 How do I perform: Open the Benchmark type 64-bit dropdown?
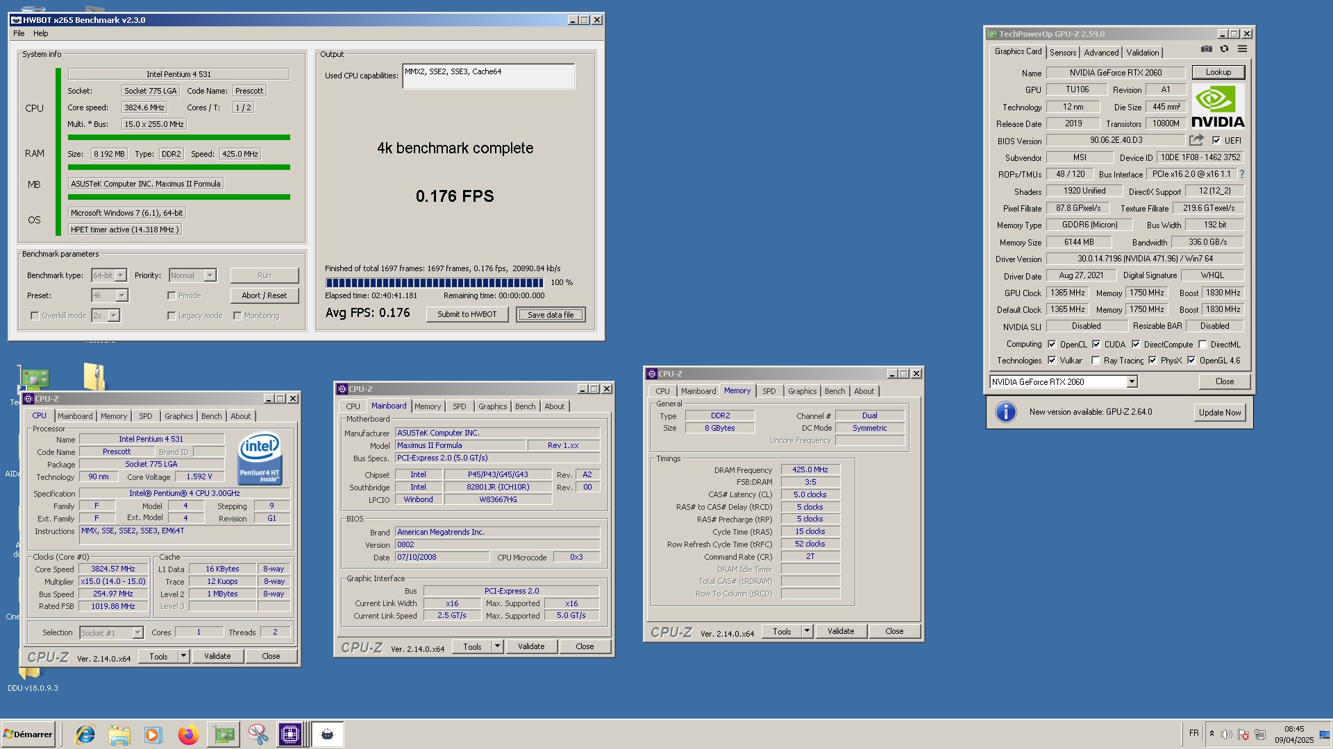[109, 275]
